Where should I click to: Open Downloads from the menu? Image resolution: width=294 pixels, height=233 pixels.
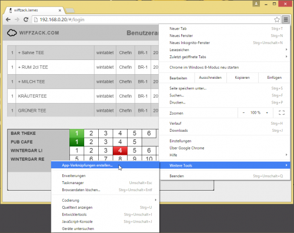(x=224, y=131)
